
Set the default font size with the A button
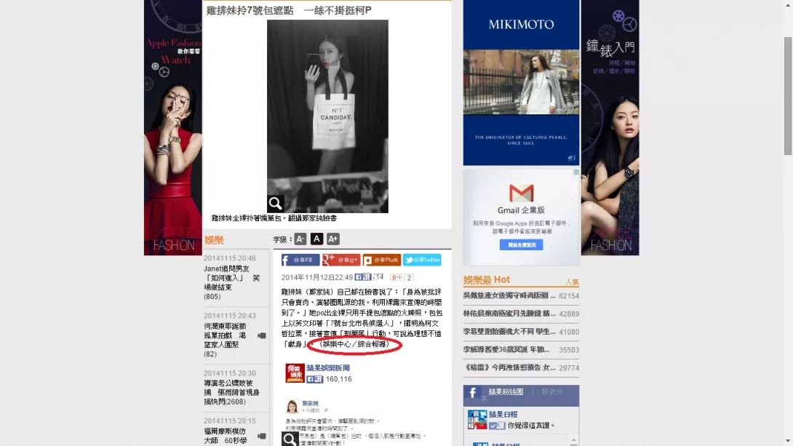tap(316, 239)
